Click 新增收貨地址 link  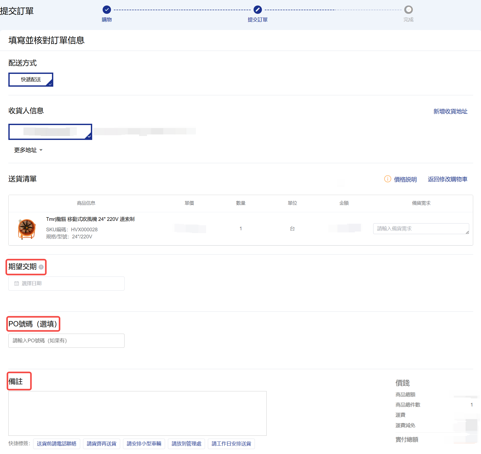(450, 111)
